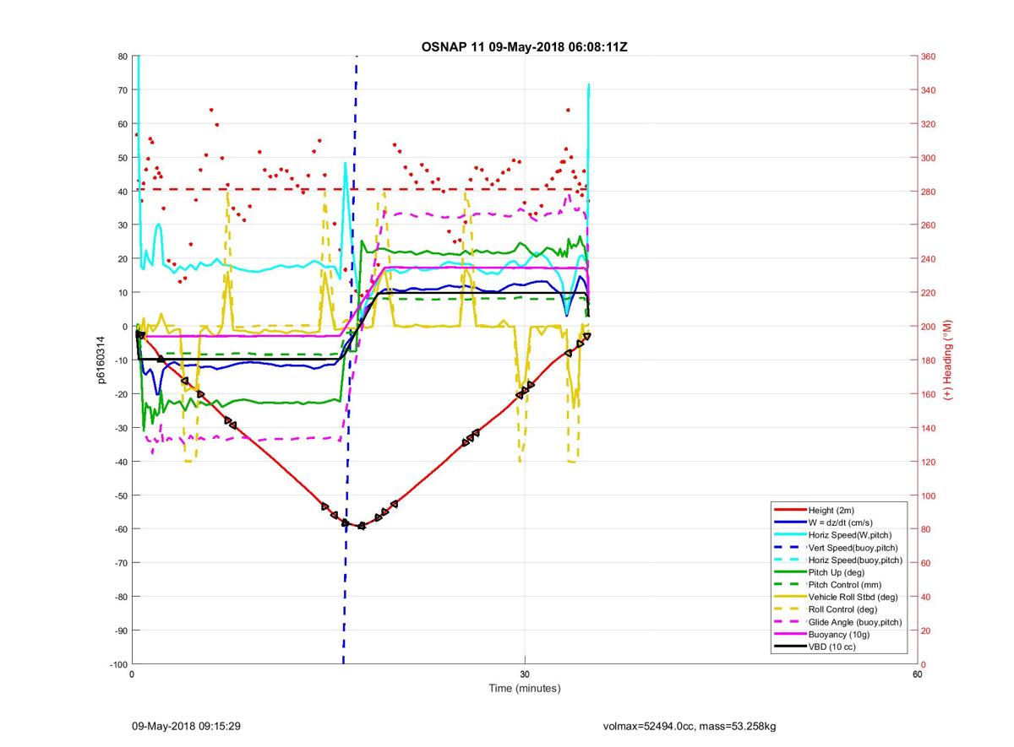Click the black line sample beside "VBD (10 cc)"

pyautogui.click(x=789, y=647)
